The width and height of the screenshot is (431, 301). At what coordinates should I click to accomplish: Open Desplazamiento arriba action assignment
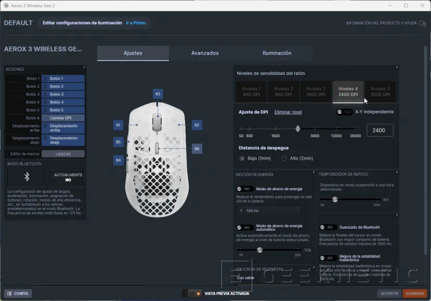[x=63, y=128]
